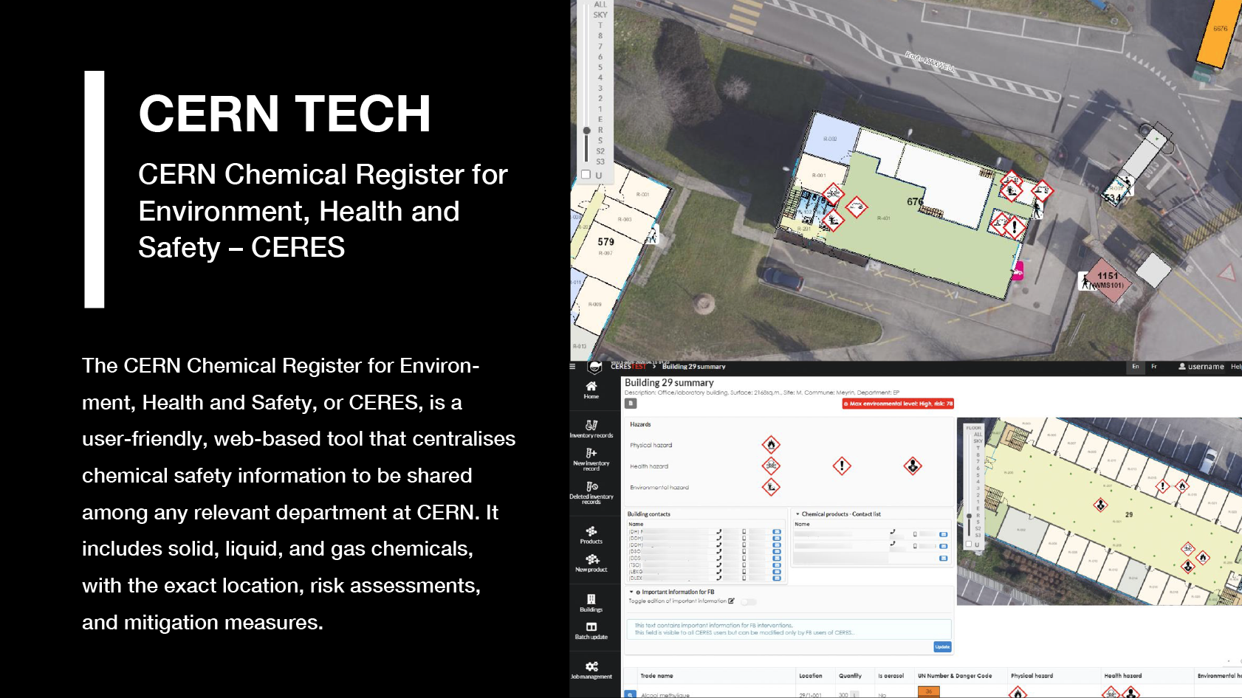Email the first Chemical products contact

pos(943,534)
